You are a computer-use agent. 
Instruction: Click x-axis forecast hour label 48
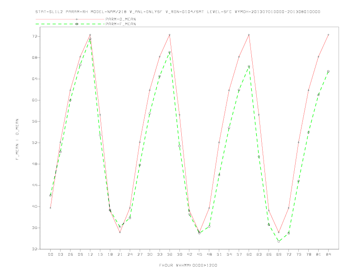[209, 254]
